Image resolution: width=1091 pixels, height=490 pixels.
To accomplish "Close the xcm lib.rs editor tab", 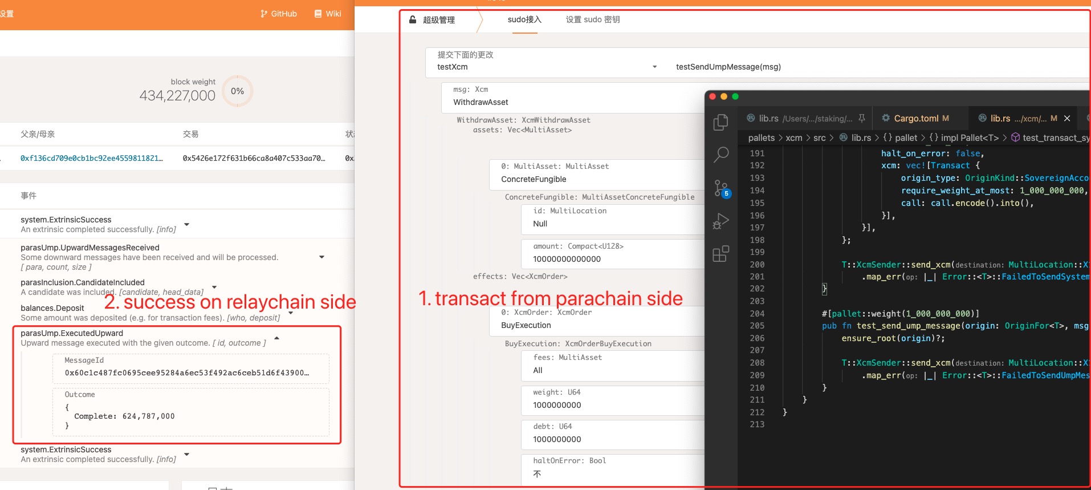I will tap(1067, 118).
